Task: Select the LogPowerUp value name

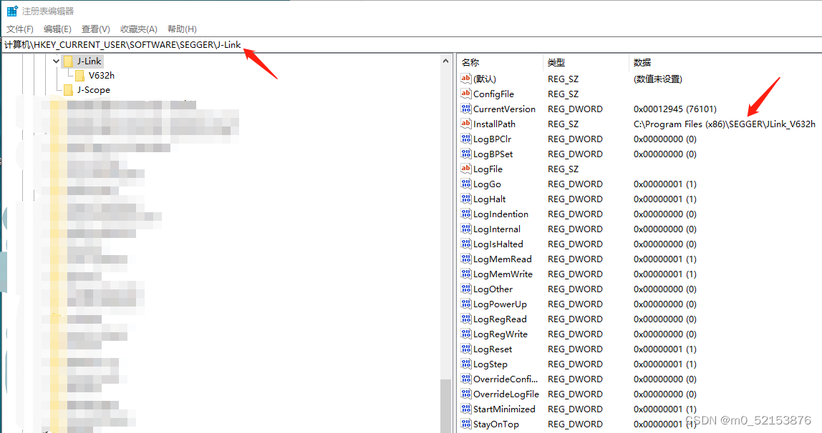Action: 500,304
